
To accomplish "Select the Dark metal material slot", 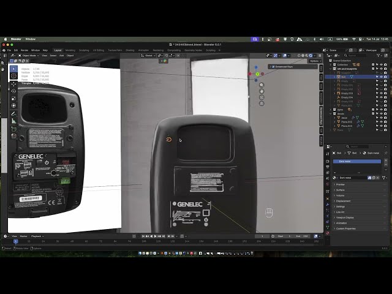I will pos(357,162).
